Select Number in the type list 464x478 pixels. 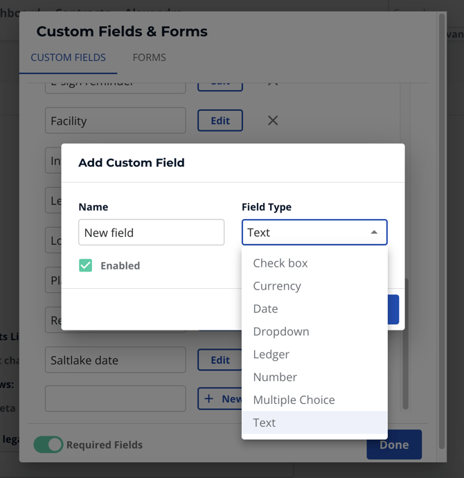[275, 378]
